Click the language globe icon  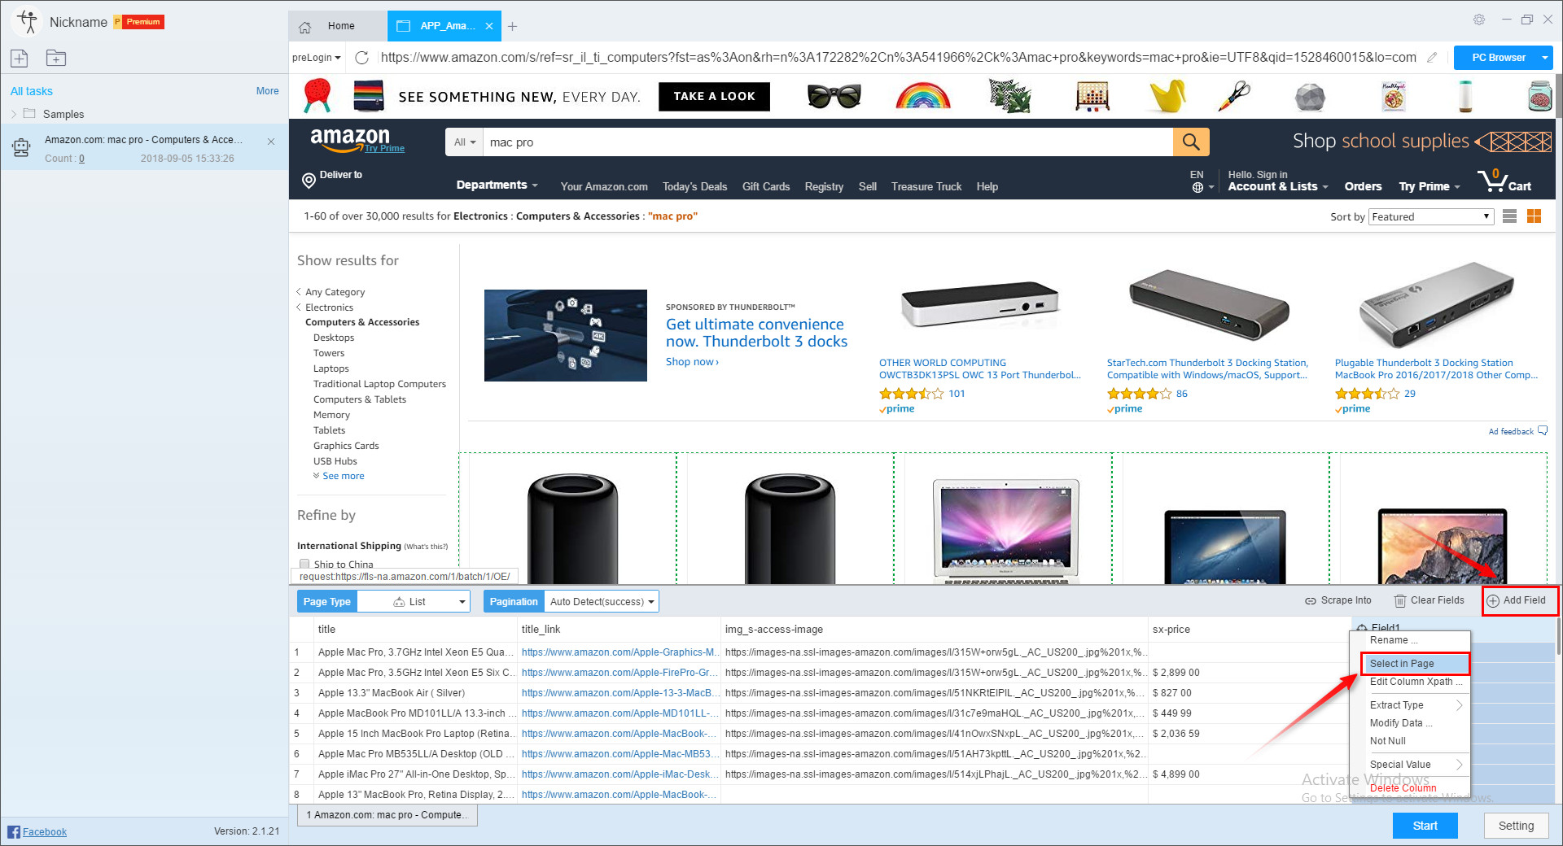pos(1197,187)
